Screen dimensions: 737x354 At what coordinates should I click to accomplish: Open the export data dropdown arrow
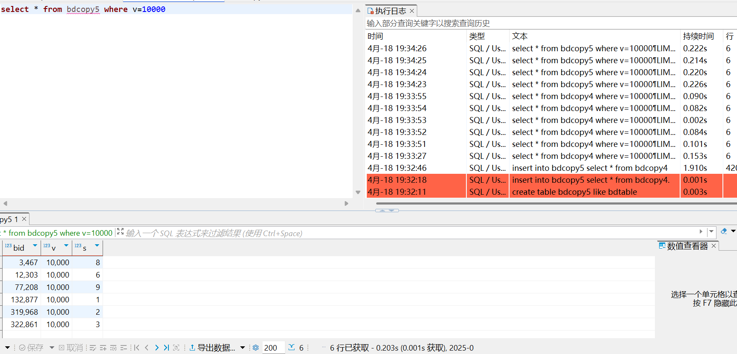point(242,348)
